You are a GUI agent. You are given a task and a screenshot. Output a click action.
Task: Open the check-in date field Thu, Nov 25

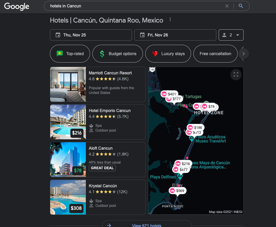click(x=91, y=35)
